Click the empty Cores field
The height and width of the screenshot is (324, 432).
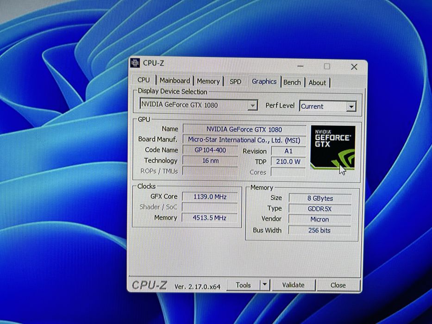[x=288, y=172]
